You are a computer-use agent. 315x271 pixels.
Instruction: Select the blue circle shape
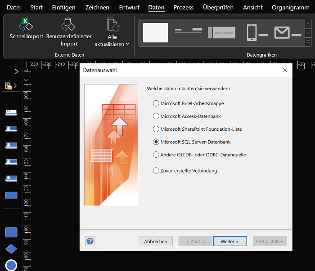(x=11, y=265)
